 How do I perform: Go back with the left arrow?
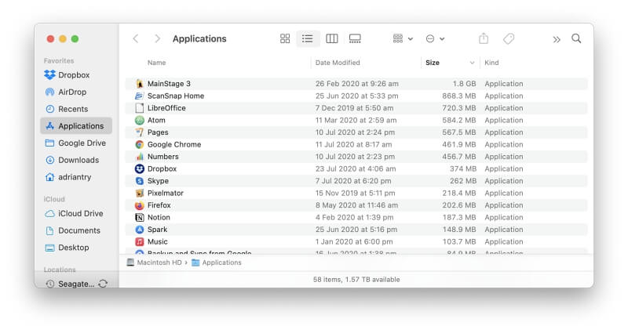pos(136,38)
